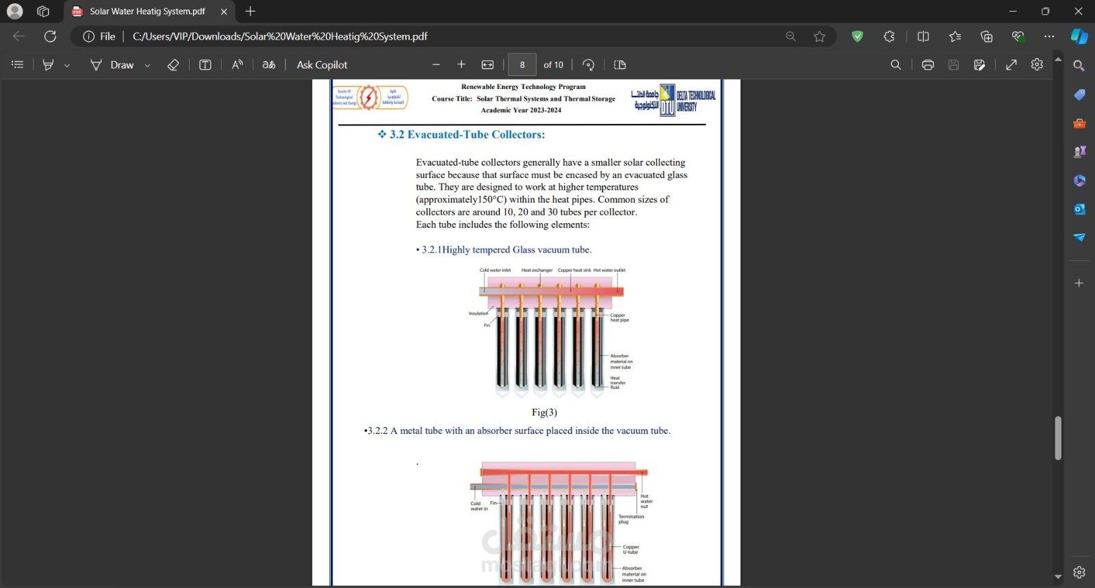This screenshot has width=1095, height=588.
Task: Open the profile avatar
Action: pos(14,11)
